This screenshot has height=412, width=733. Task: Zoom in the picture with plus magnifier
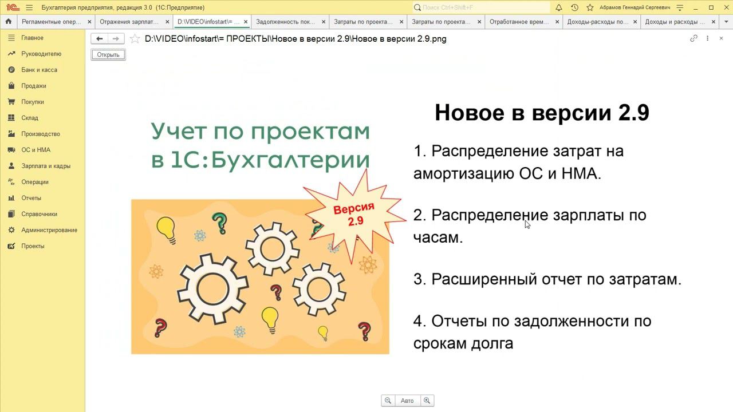point(427,401)
